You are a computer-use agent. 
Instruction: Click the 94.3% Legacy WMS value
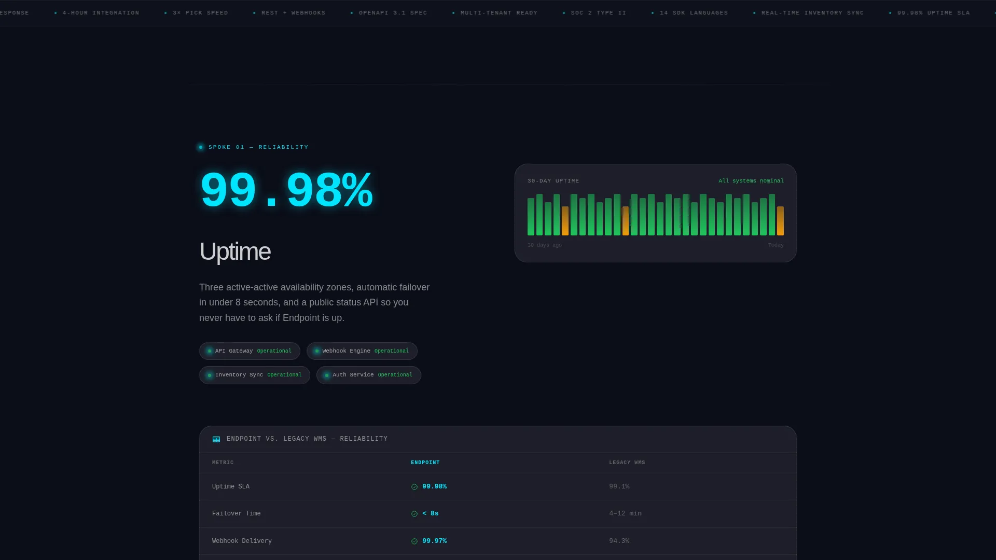(619, 541)
